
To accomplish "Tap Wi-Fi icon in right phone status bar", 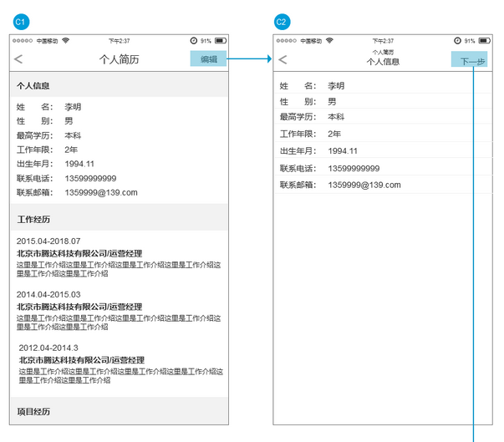I will [329, 40].
